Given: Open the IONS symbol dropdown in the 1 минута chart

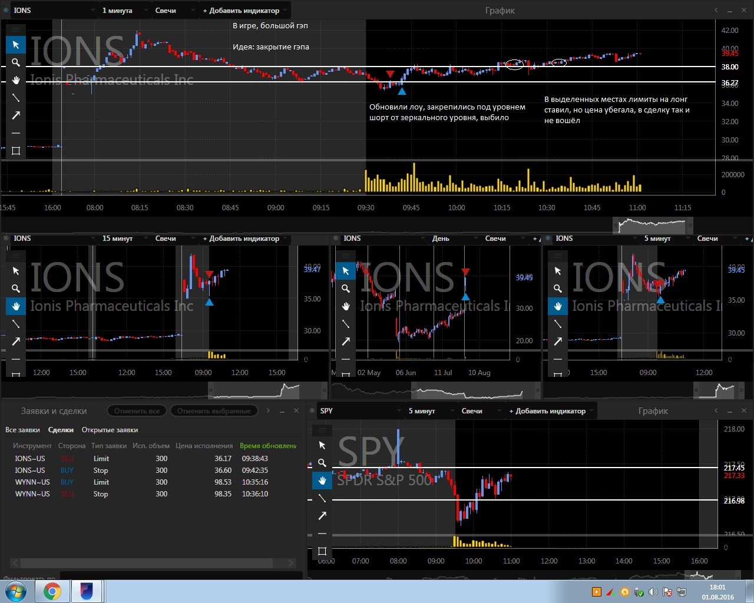Looking at the screenshot, I should tap(54, 11).
